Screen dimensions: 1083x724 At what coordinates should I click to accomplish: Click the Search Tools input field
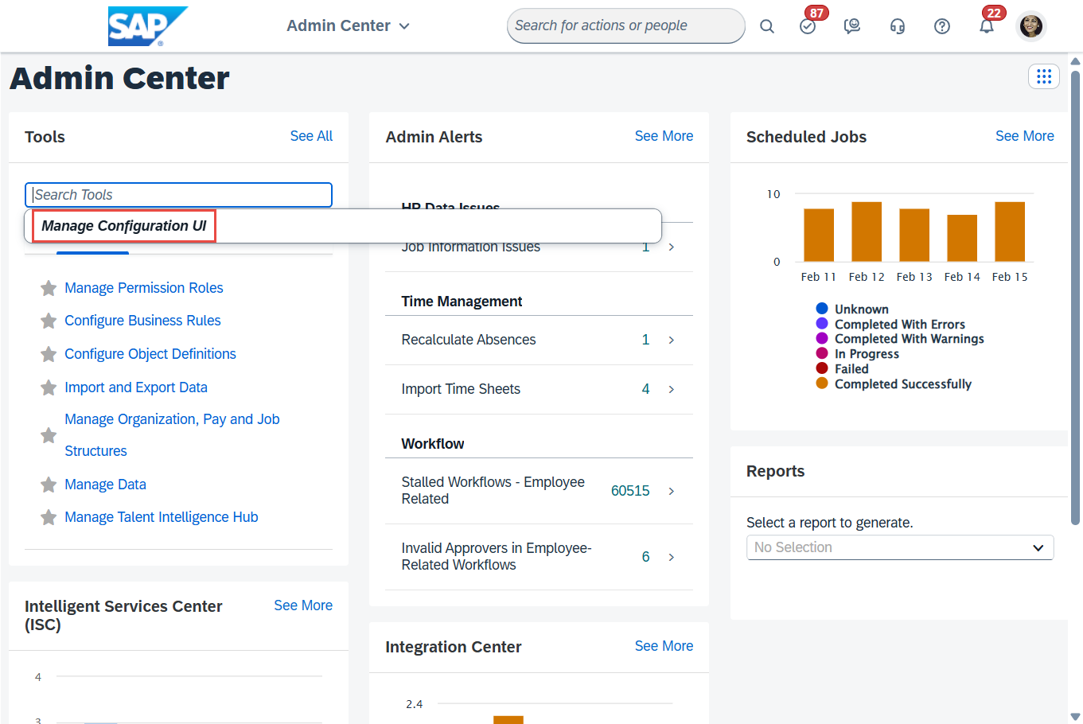178,195
